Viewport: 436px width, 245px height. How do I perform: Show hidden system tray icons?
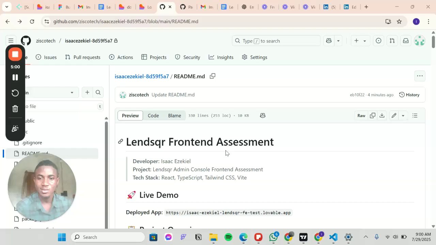click(365, 237)
